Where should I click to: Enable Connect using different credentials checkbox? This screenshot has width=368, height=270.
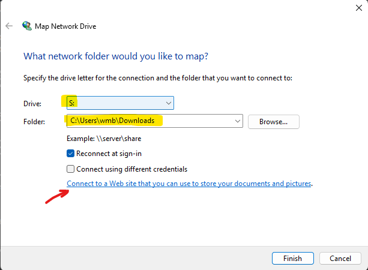coord(71,169)
